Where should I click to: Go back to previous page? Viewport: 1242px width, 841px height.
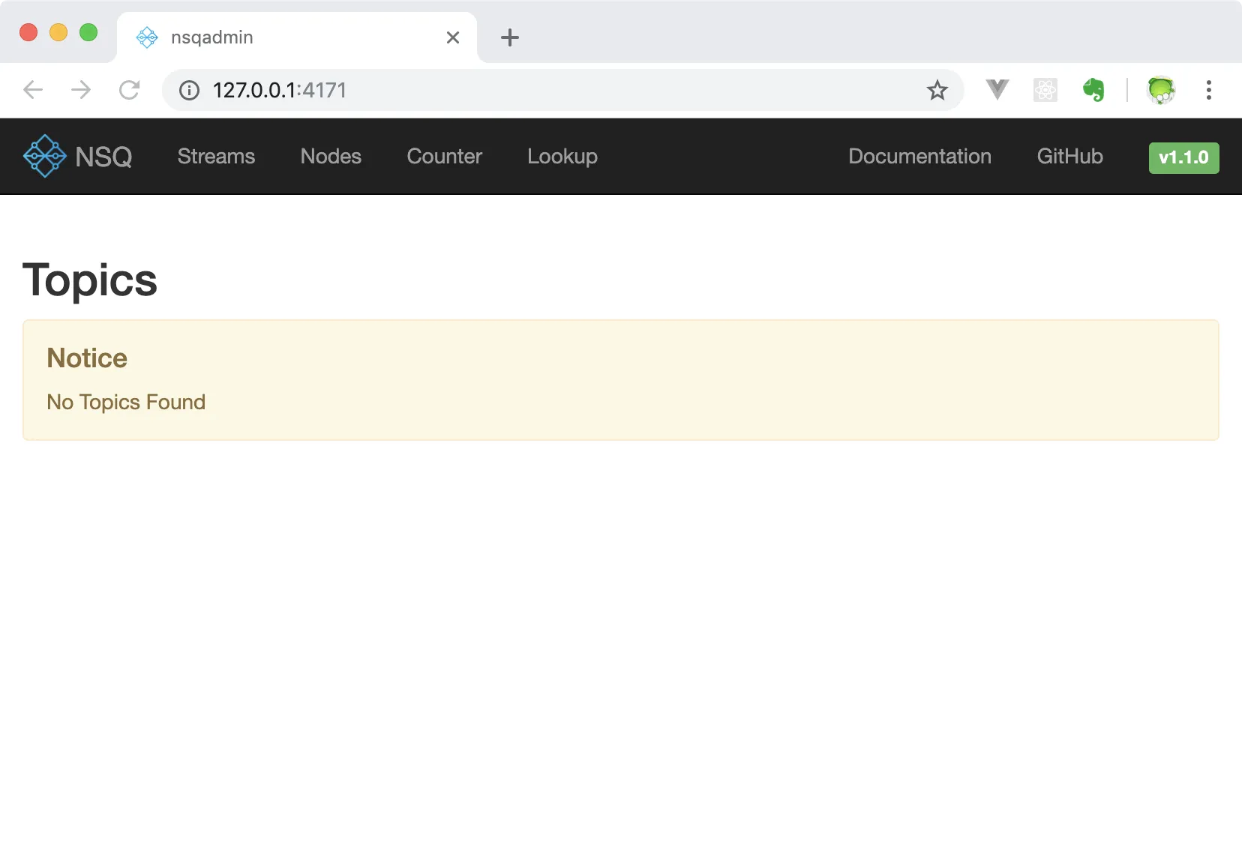(33, 90)
